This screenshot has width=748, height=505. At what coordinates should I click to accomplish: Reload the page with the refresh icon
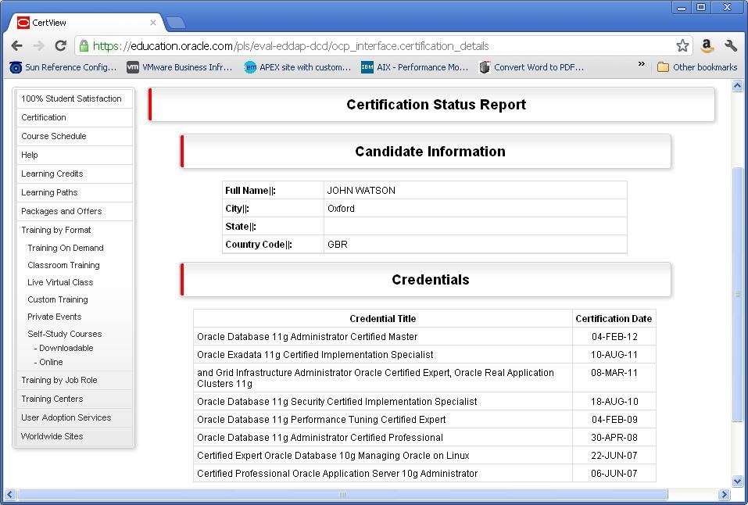61,46
